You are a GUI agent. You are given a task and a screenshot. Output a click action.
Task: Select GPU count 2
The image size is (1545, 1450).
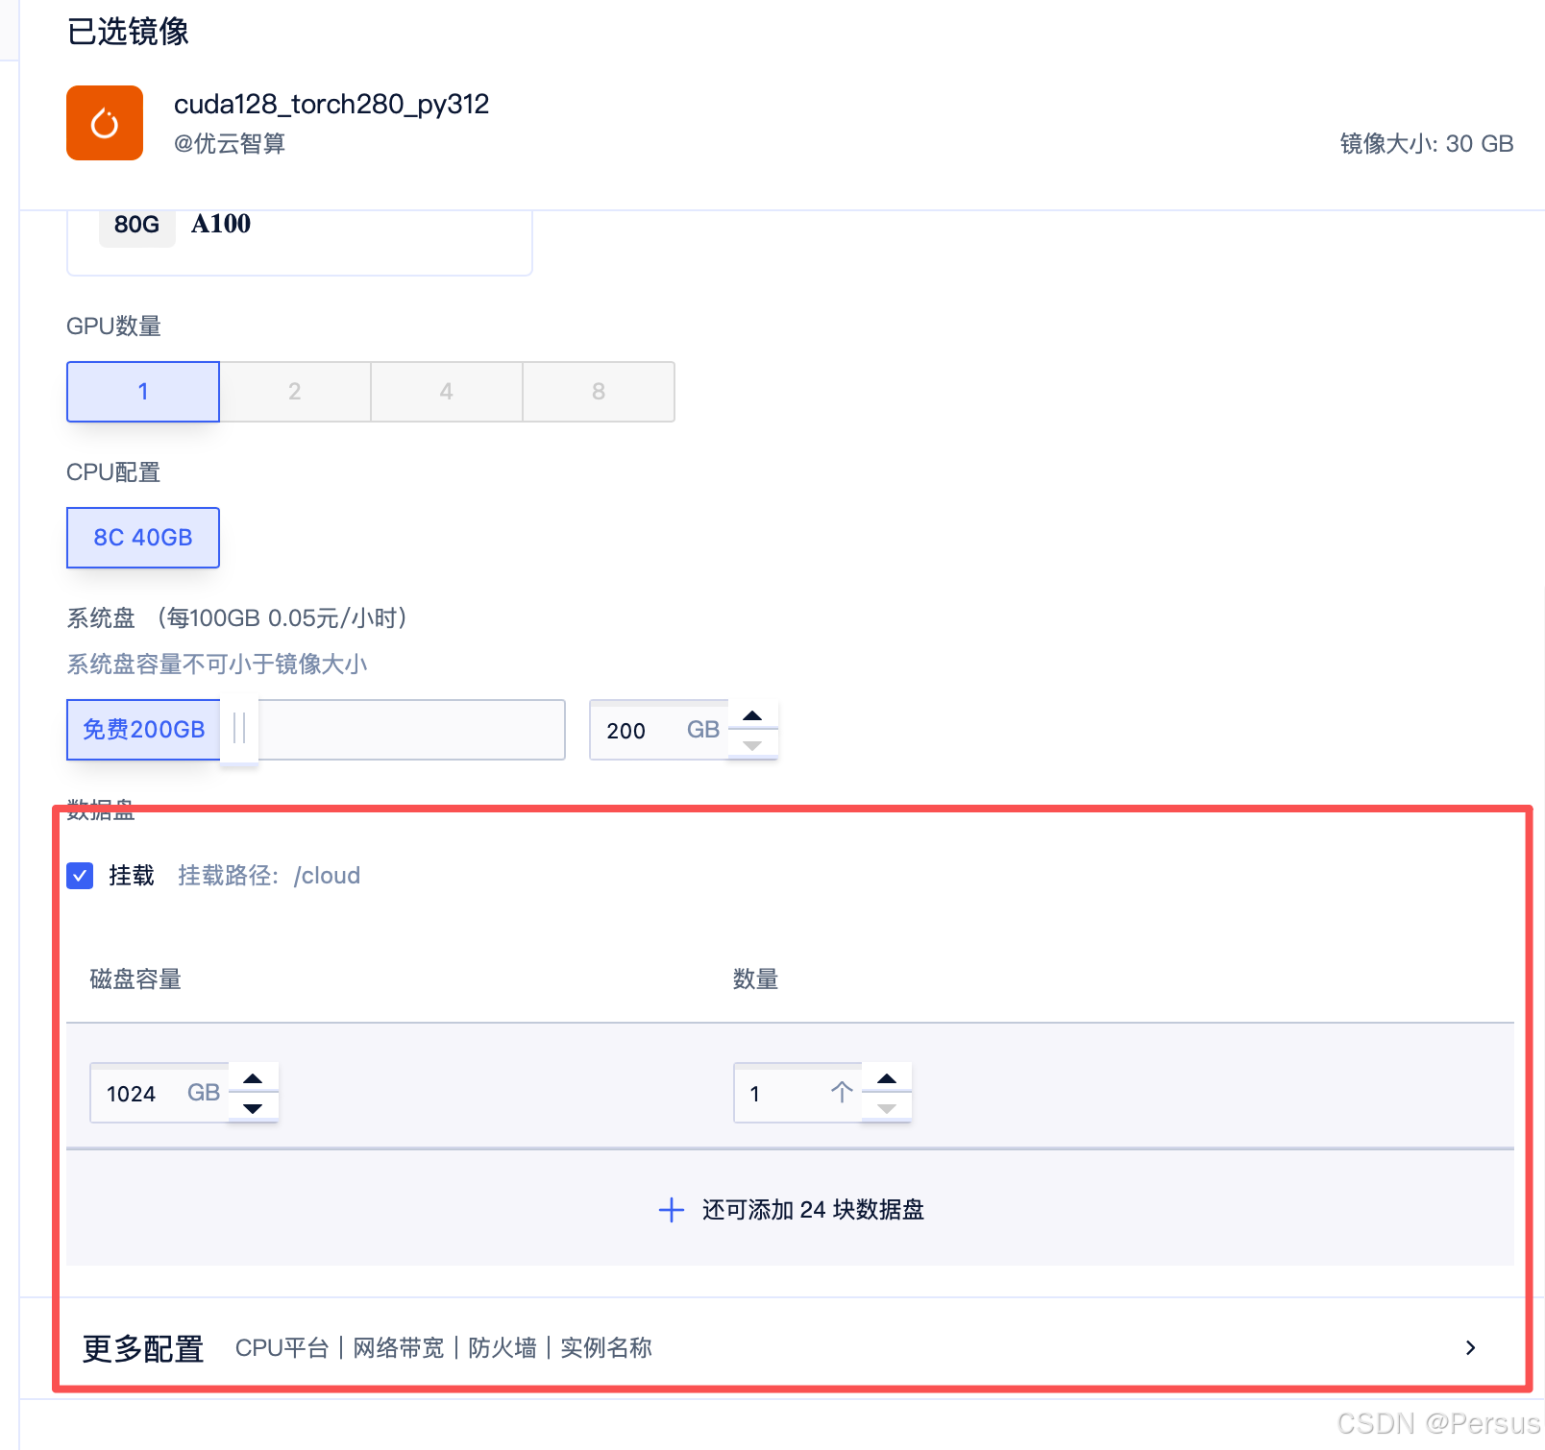click(x=295, y=392)
